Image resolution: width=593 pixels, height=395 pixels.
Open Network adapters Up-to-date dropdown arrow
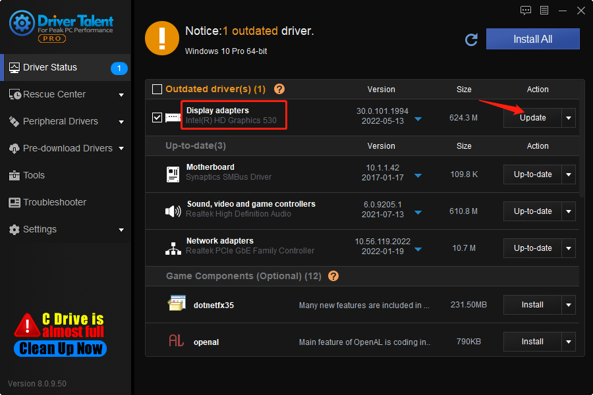click(x=569, y=248)
